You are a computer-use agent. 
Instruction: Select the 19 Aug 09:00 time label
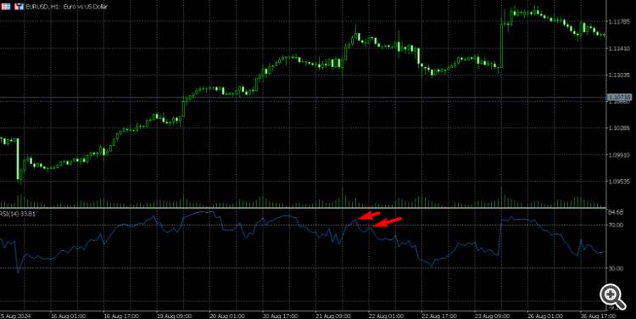click(x=174, y=316)
